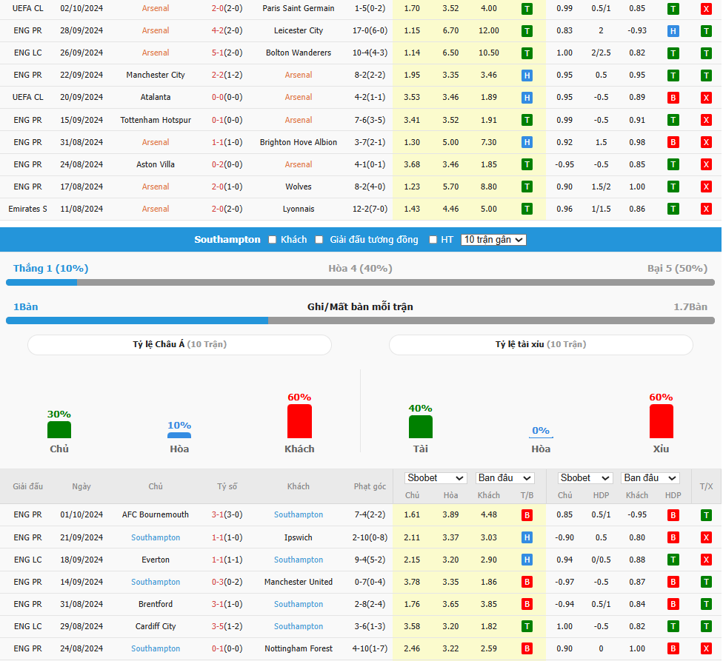The image size is (723, 661).
Task: Click the Ghi/Mất bàn goals progress bar
Action: pos(360,321)
